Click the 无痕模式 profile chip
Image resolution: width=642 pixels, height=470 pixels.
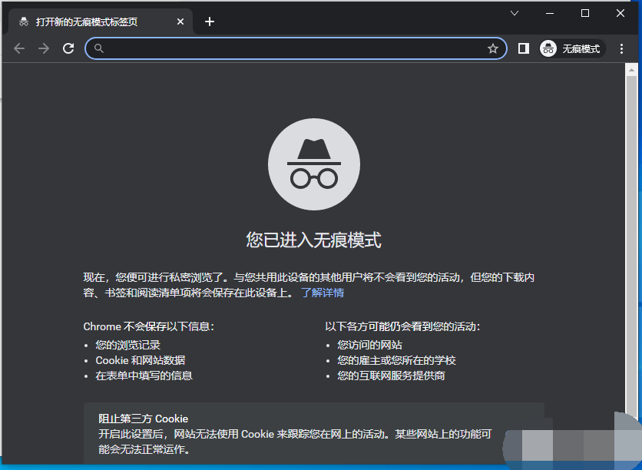(x=571, y=48)
